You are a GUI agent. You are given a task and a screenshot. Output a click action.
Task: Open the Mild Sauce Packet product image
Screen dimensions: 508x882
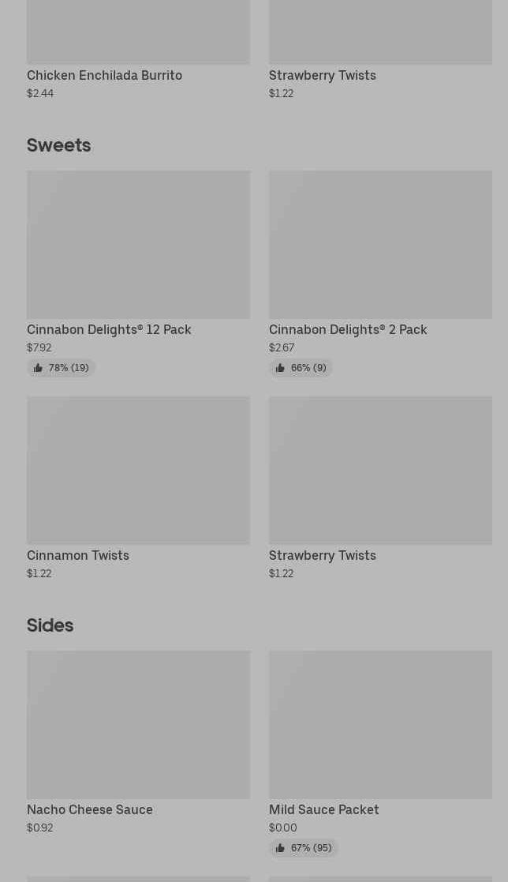(x=380, y=725)
